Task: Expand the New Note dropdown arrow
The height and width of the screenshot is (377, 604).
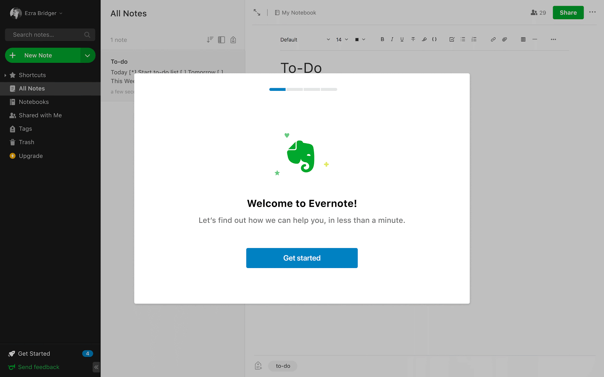Action: coord(88,55)
